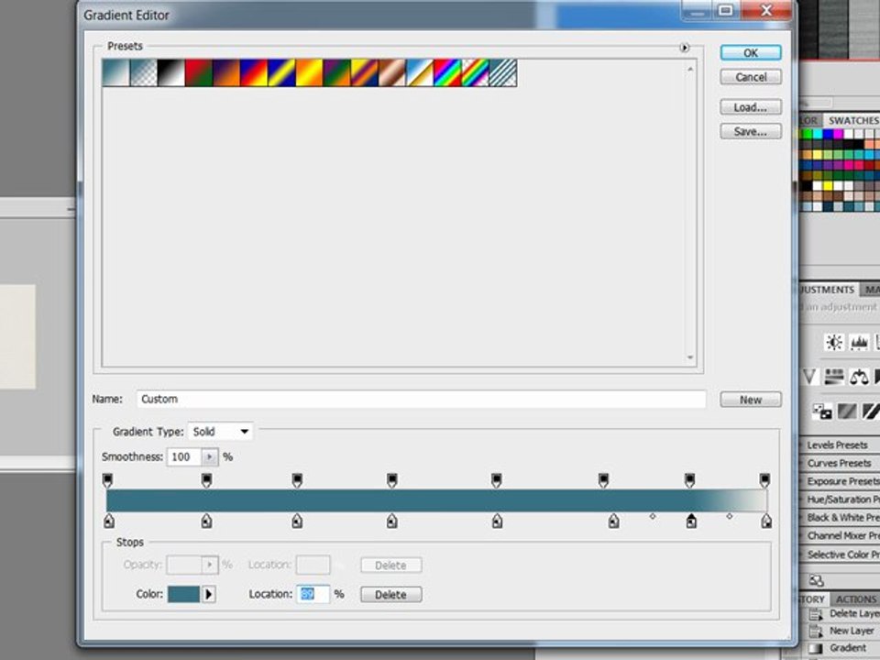Screen dimensions: 880x660
Task: Choose the violet-green-orange gradient preset
Action: tap(336, 73)
